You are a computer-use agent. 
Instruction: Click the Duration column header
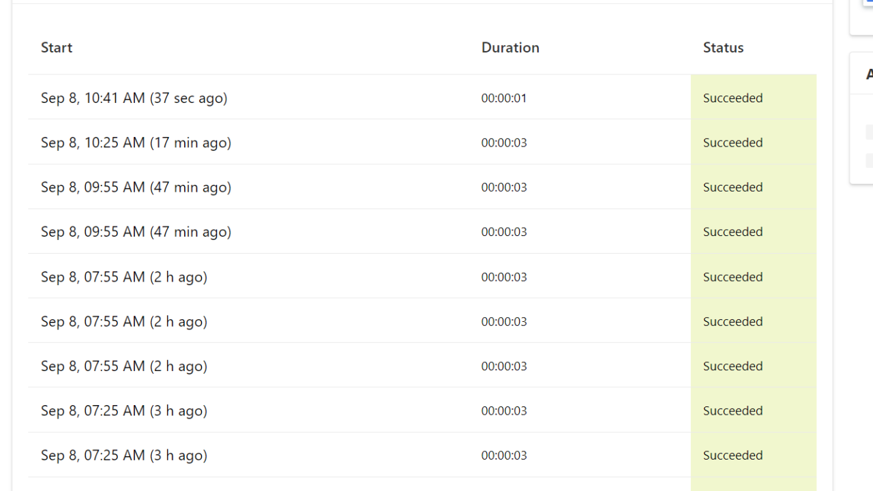[x=510, y=48]
